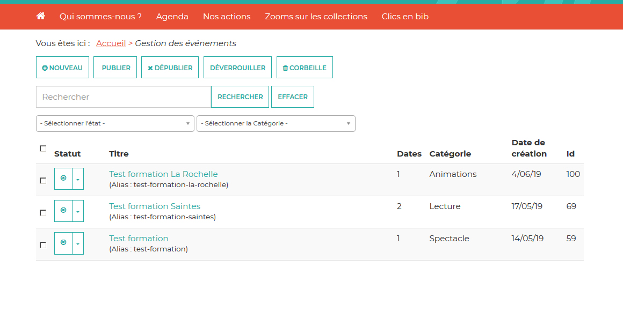Click the EFFACER button

coord(293,96)
